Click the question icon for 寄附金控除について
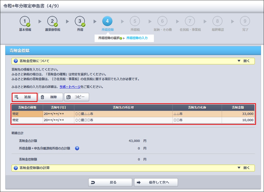Screen dimensions: 264x192 16,61
